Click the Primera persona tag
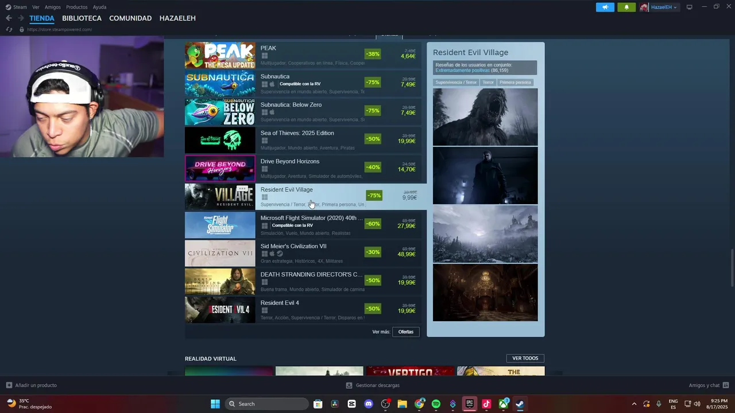Image resolution: width=735 pixels, height=413 pixels. [x=515, y=82]
